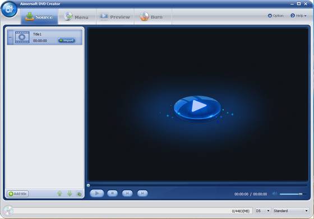Move title down with green down arrow
The width and height of the screenshot is (314, 219).
(70, 194)
